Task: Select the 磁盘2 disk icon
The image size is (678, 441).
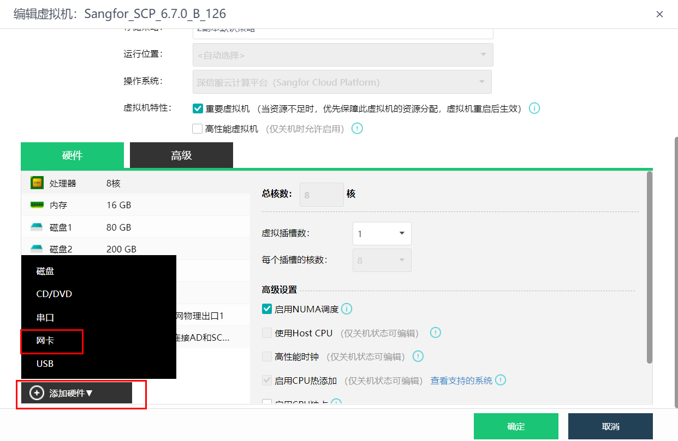Action: (x=37, y=249)
